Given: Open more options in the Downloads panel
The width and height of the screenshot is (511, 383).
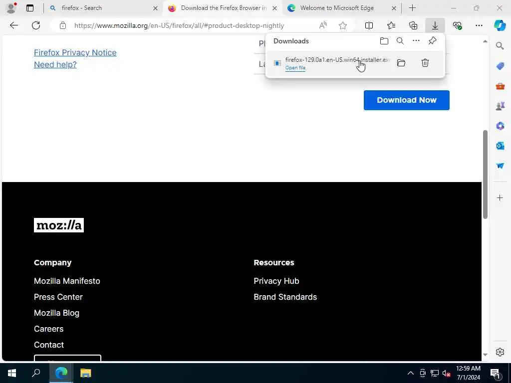Looking at the screenshot, I should pyautogui.click(x=416, y=41).
